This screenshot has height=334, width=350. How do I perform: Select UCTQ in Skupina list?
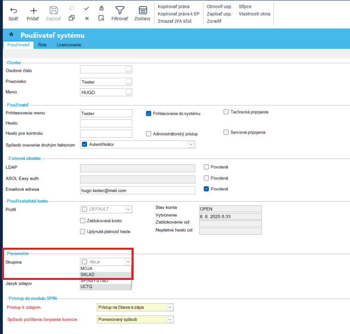coord(106,287)
